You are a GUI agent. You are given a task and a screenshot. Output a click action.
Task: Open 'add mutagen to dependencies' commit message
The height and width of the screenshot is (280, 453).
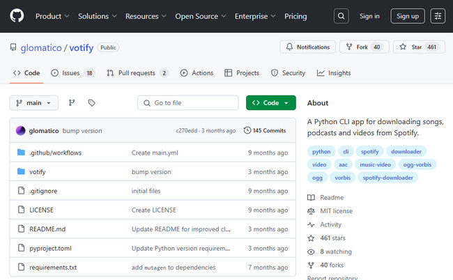click(x=174, y=267)
